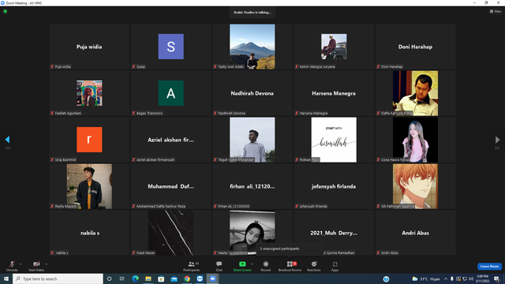The height and width of the screenshot is (284, 505).
Task: Open Mail app from taskbar
Action: [174, 278]
